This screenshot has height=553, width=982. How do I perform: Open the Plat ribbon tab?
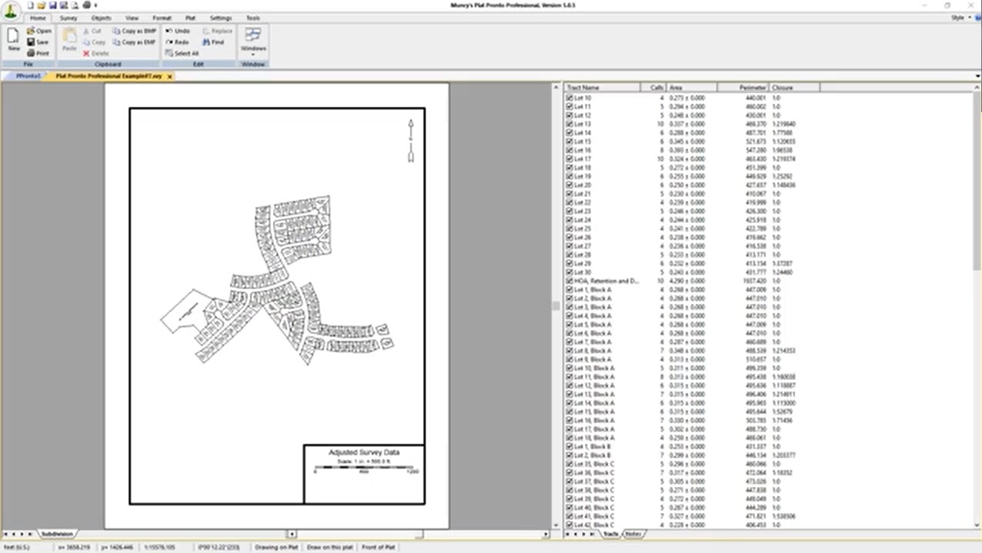[x=191, y=18]
